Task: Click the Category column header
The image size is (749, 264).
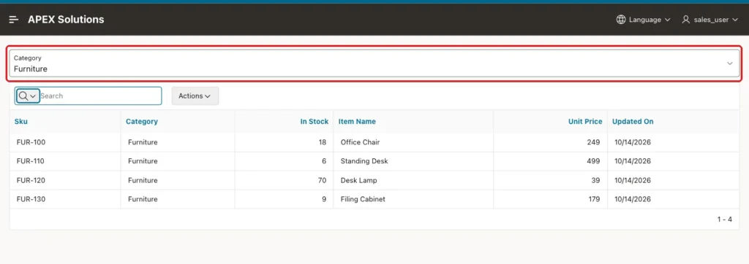Action: 142,122
